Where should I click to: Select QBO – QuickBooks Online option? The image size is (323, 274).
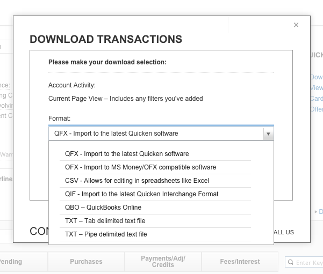click(x=155, y=207)
